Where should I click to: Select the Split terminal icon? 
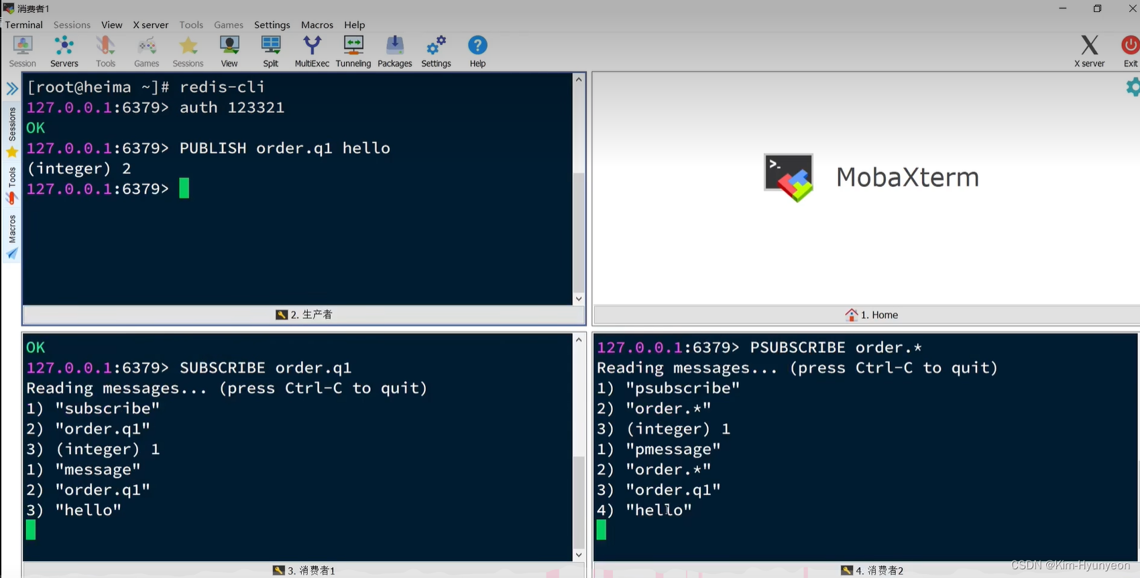point(271,52)
